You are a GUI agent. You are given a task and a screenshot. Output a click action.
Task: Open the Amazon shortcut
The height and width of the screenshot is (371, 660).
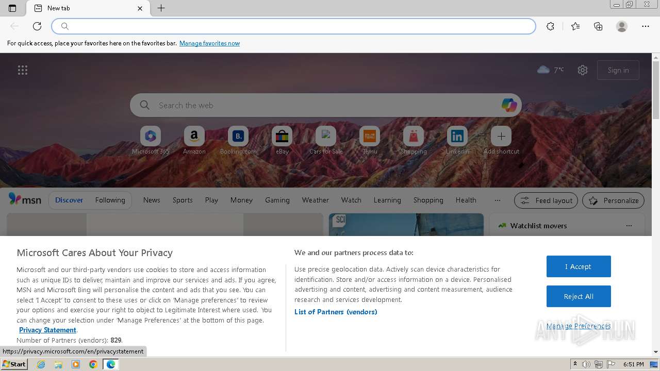(x=194, y=140)
